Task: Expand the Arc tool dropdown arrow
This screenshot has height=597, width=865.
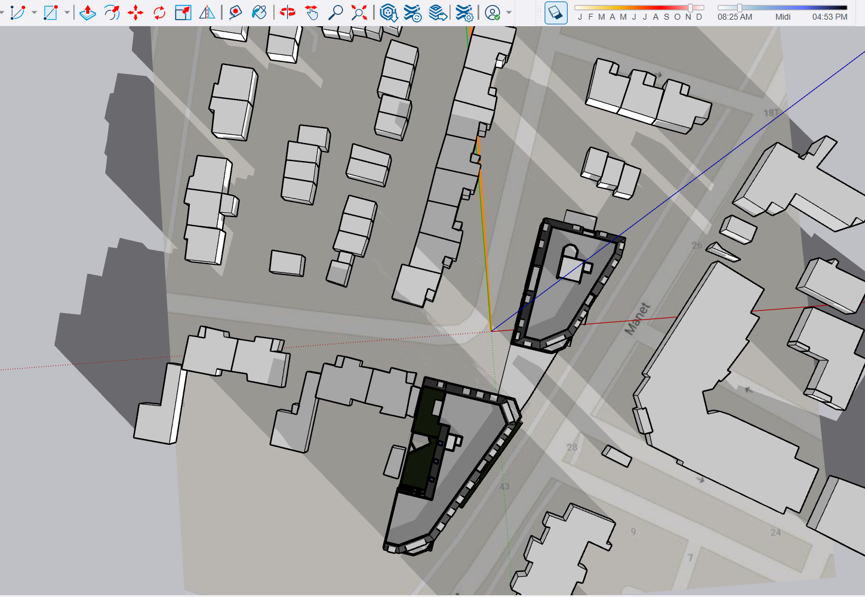Action: click(x=34, y=13)
